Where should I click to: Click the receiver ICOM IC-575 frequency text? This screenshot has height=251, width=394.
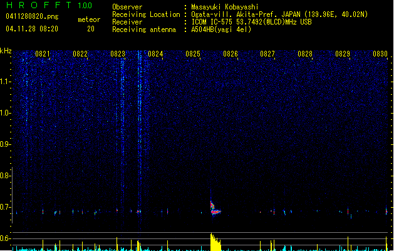251,22
